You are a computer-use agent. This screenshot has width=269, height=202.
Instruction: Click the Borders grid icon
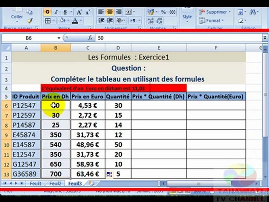point(48,21)
